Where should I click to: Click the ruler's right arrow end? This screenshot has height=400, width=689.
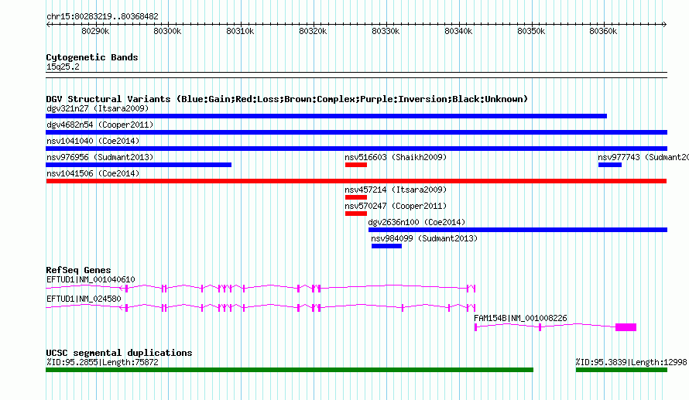[665, 25]
